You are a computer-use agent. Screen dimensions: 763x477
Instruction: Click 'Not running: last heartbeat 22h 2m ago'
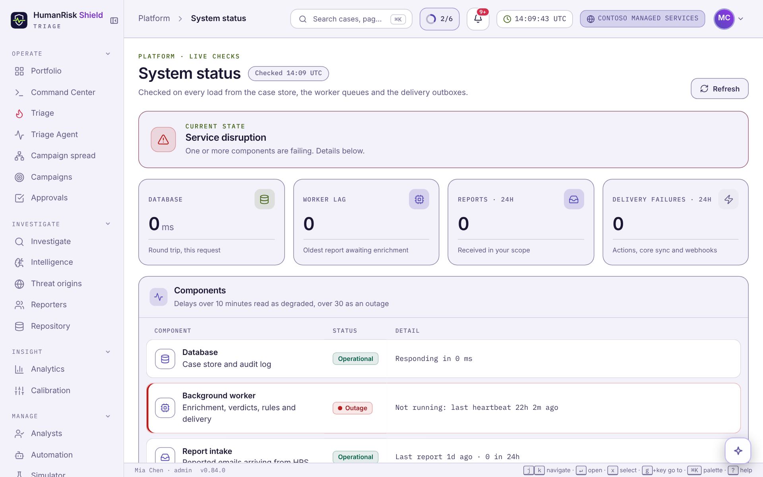coord(476,407)
